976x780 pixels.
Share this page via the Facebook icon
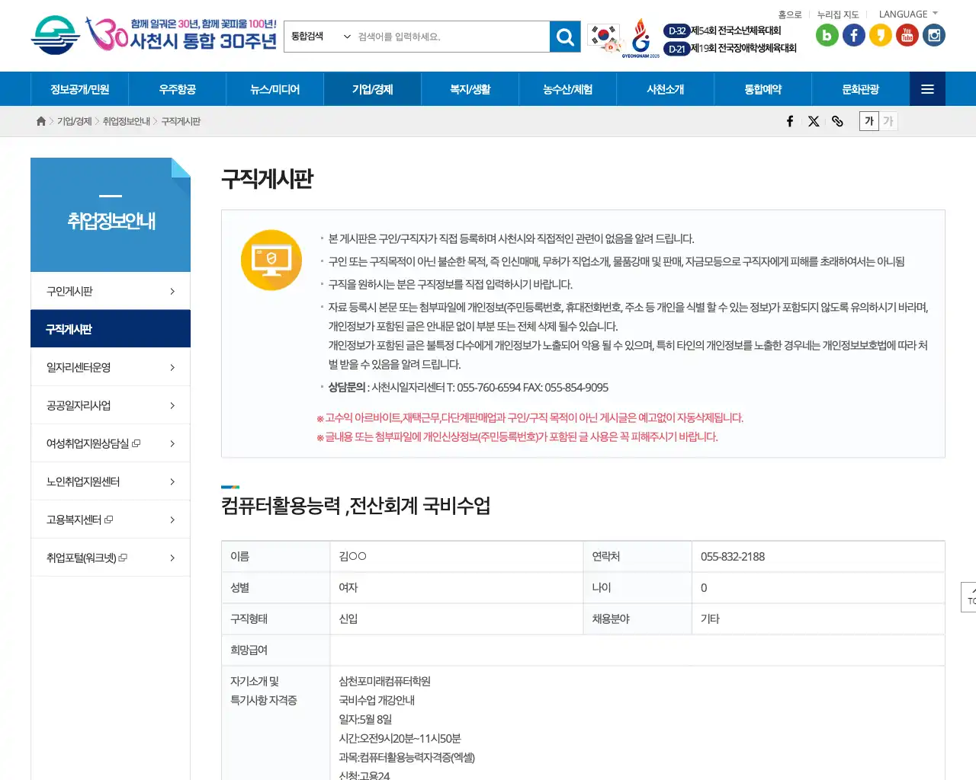pos(789,120)
